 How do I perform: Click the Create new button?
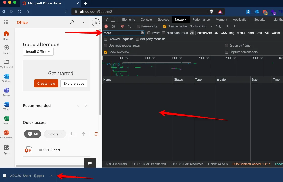46,83
